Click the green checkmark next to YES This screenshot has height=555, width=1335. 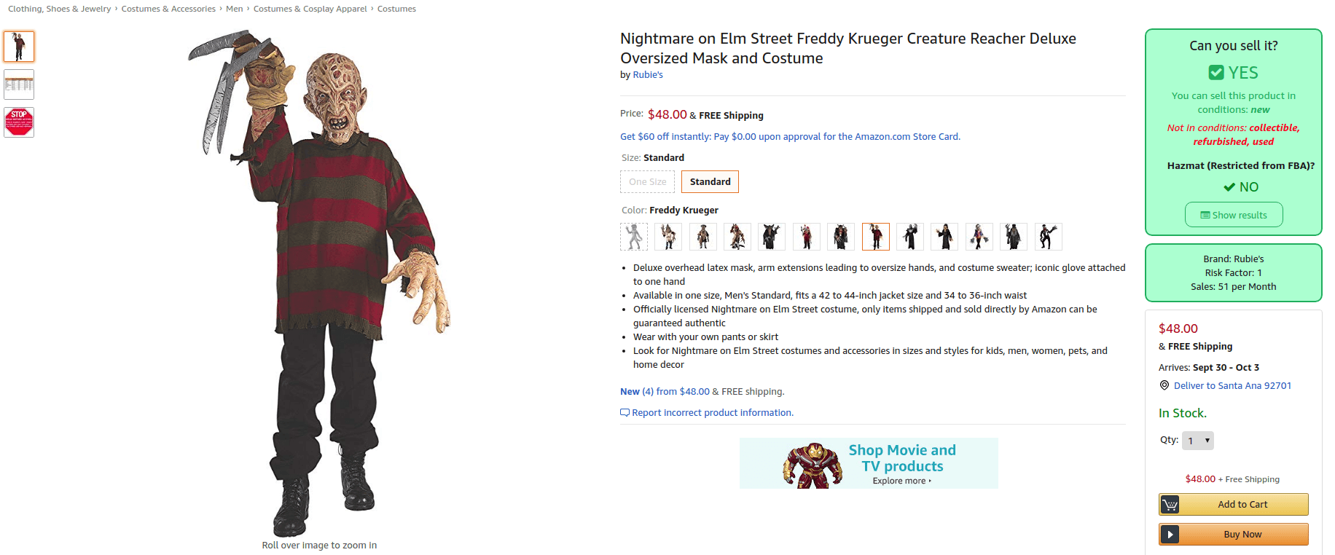coord(1217,73)
